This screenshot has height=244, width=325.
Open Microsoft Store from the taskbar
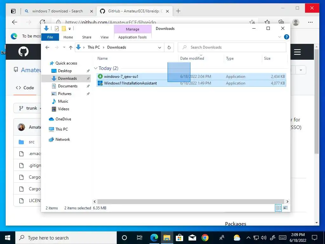pyautogui.click(x=179, y=238)
